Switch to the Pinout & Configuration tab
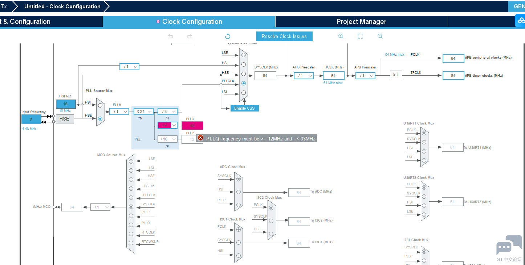 51,21
